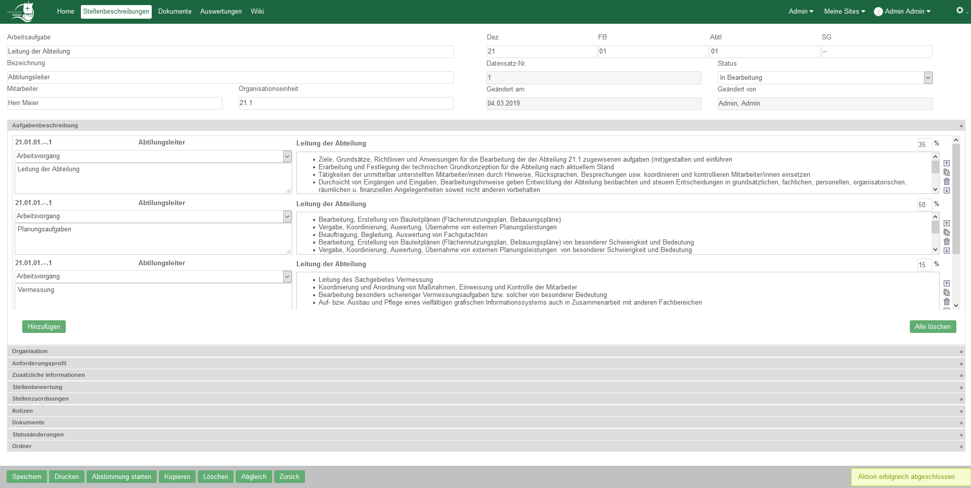This screenshot has height=488, width=971.
Task: Move the first task row up
Action: (947, 163)
